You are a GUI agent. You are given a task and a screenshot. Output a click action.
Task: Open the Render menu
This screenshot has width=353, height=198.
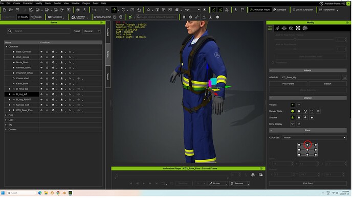(x=57, y=4)
